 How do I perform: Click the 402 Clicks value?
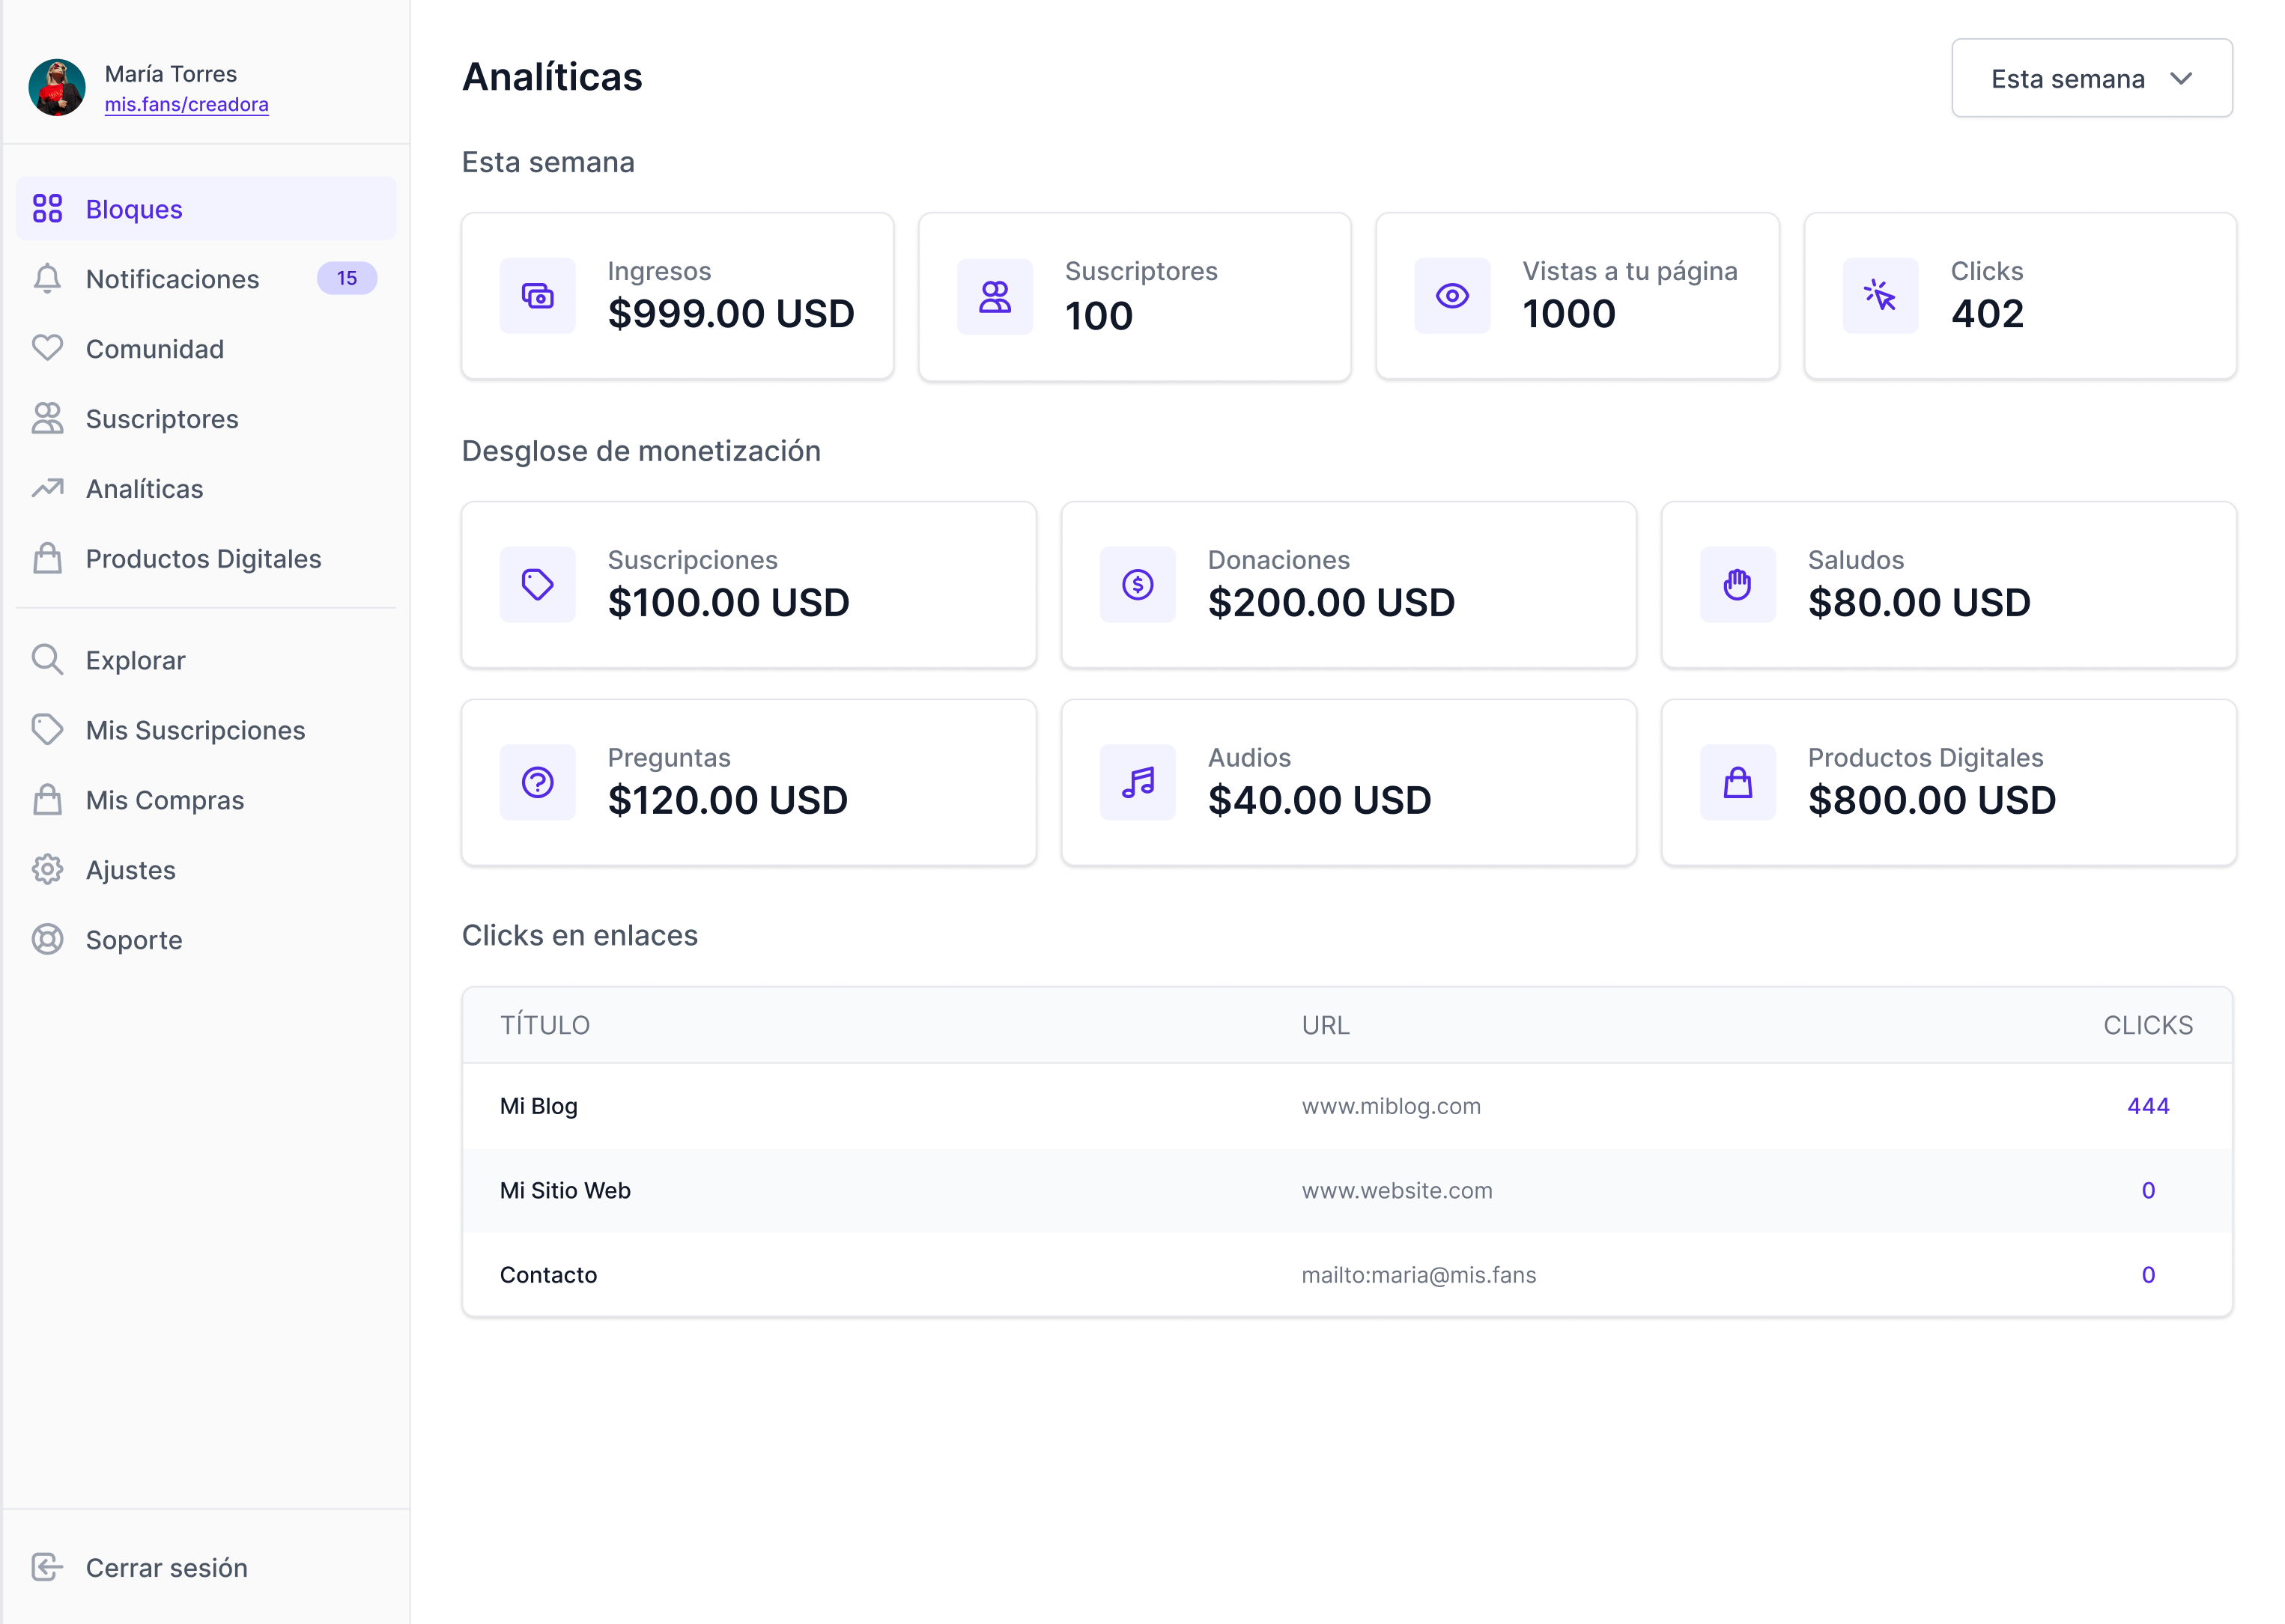click(x=1987, y=314)
